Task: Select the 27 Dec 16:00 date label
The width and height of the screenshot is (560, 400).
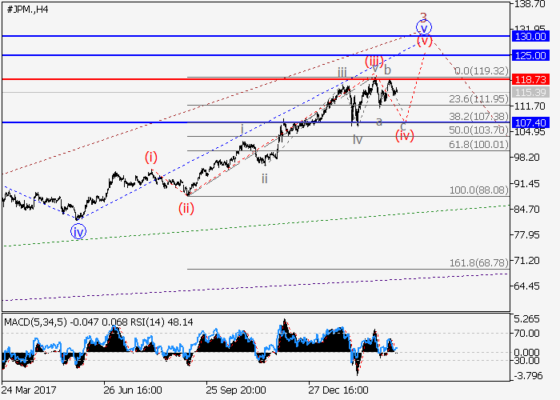Action: click(338, 390)
